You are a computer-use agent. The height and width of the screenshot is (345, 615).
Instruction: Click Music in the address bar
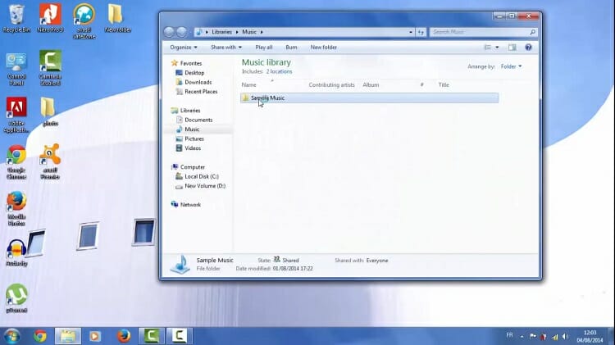click(249, 32)
